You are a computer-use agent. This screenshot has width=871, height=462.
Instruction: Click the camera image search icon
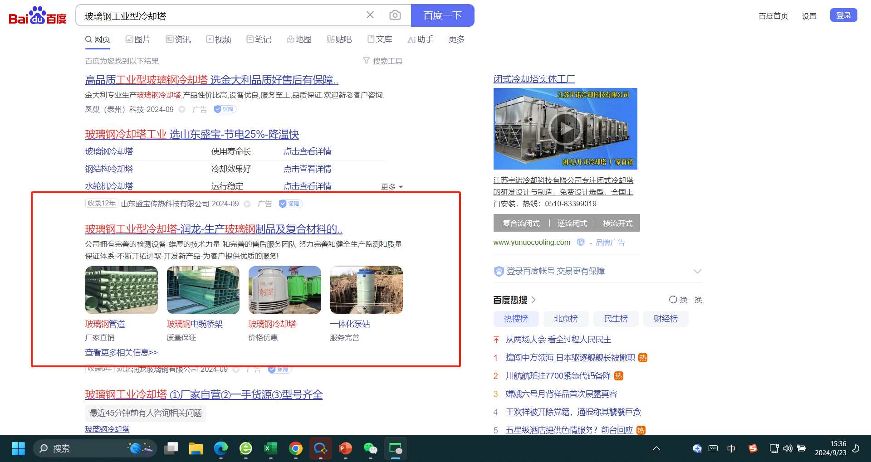[395, 15]
